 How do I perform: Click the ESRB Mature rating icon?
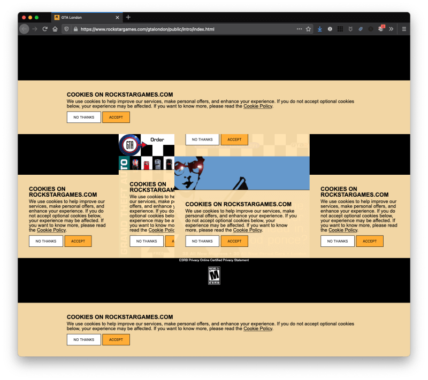[x=214, y=276]
